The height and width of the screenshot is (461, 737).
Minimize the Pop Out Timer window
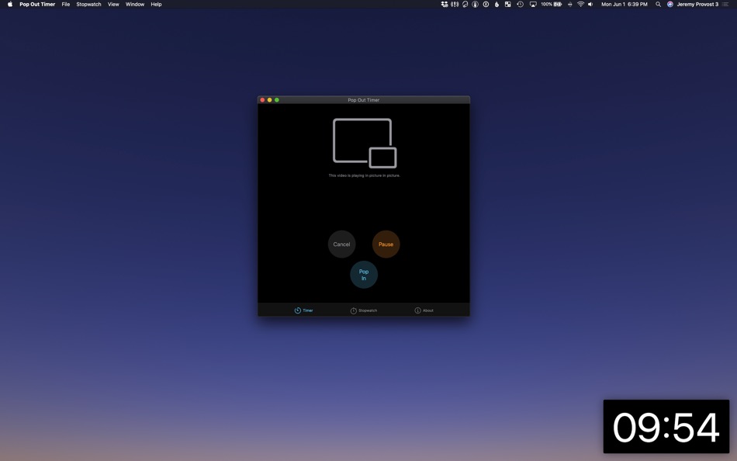click(x=269, y=99)
